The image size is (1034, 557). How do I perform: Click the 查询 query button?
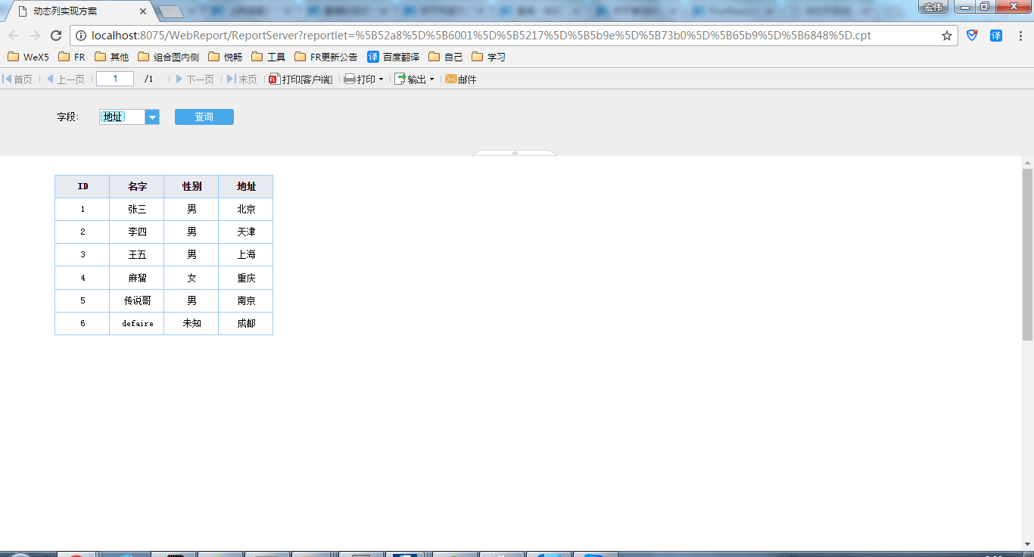pos(204,117)
